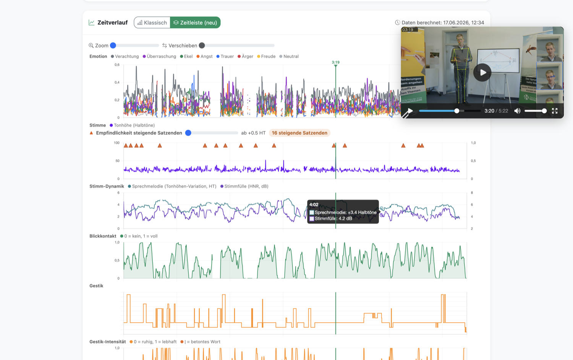
Task: Toggle the Freude emotion legend entry
Action: [266, 56]
